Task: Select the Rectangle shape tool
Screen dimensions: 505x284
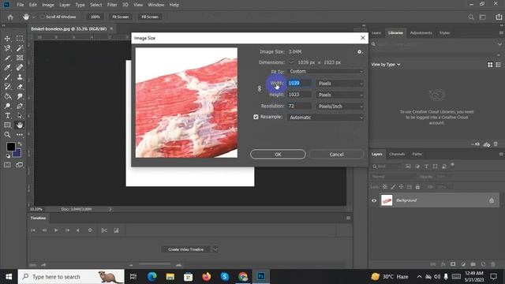Action: pos(7,125)
